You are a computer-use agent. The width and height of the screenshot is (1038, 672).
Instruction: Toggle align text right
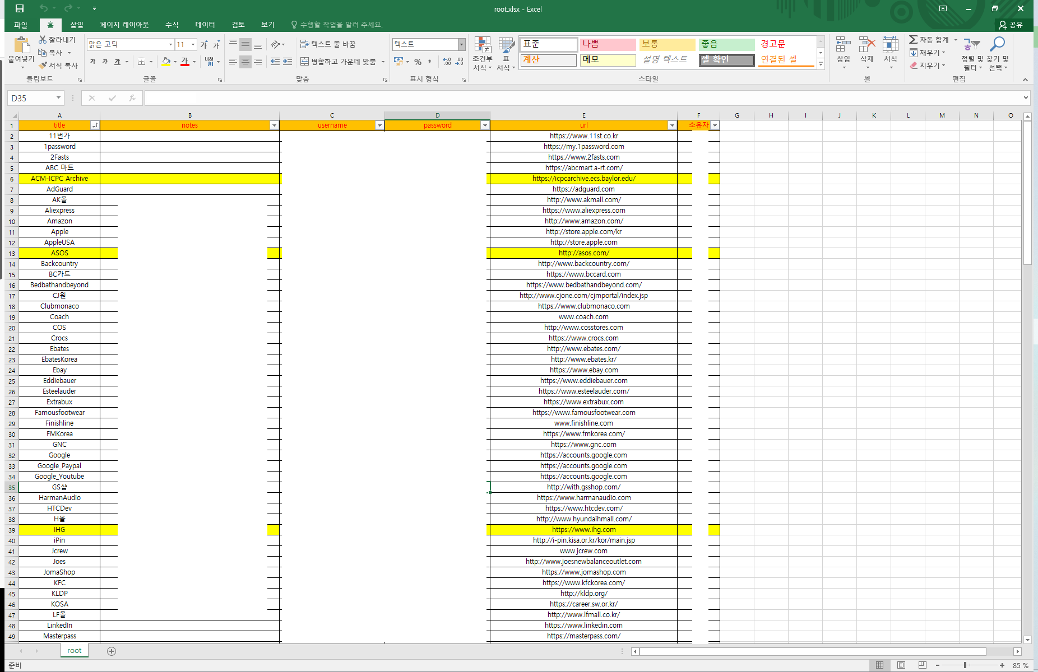point(258,62)
